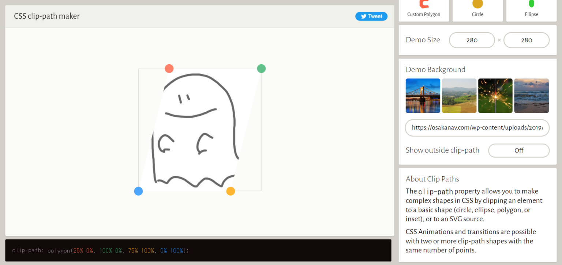Click the orange bottom polygon handle
This screenshot has height=265, width=562.
[x=231, y=191]
